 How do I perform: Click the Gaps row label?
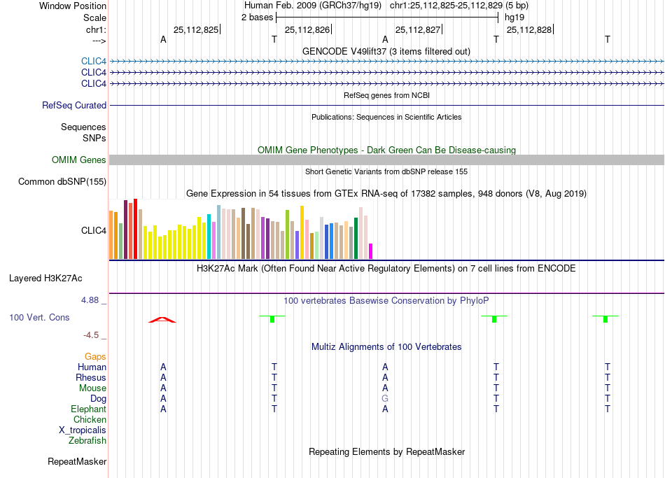tap(95, 357)
